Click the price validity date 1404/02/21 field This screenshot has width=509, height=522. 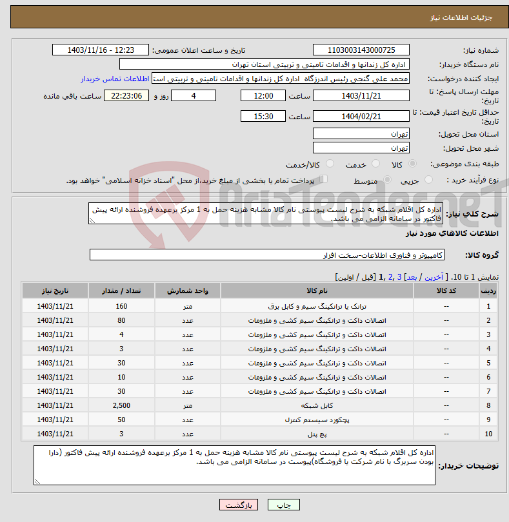tap(361, 116)
